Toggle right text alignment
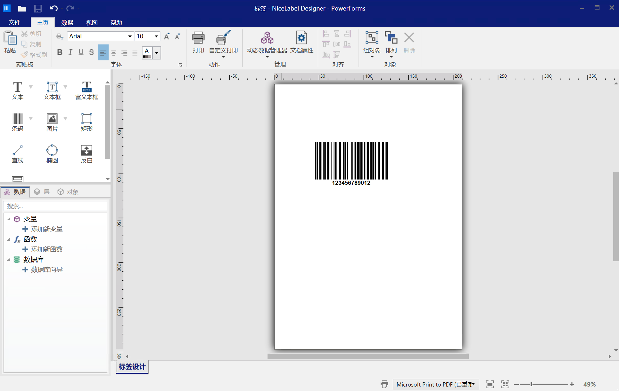 coord(124,53)
